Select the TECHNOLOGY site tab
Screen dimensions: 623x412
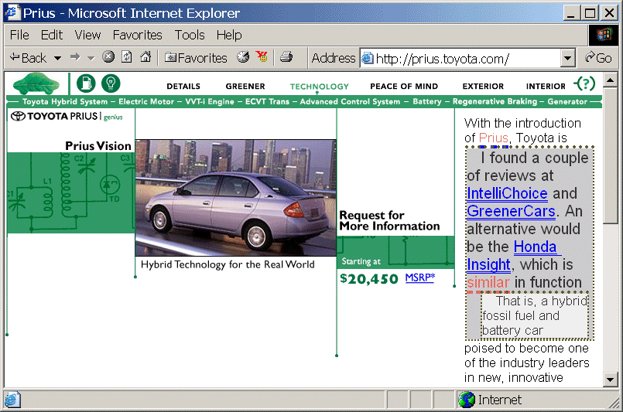(319, 87)
